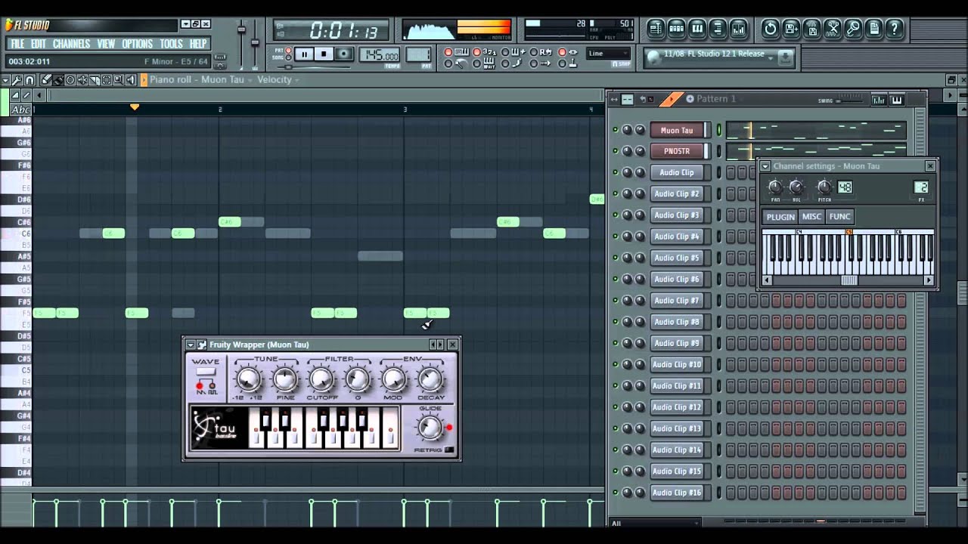This screenshot has width=968, height=544.
Task: Toggle the Muon Tau channel select LED
Action: 719,130
